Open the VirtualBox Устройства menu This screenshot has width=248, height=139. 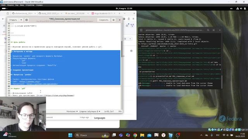tap(30, 5)
